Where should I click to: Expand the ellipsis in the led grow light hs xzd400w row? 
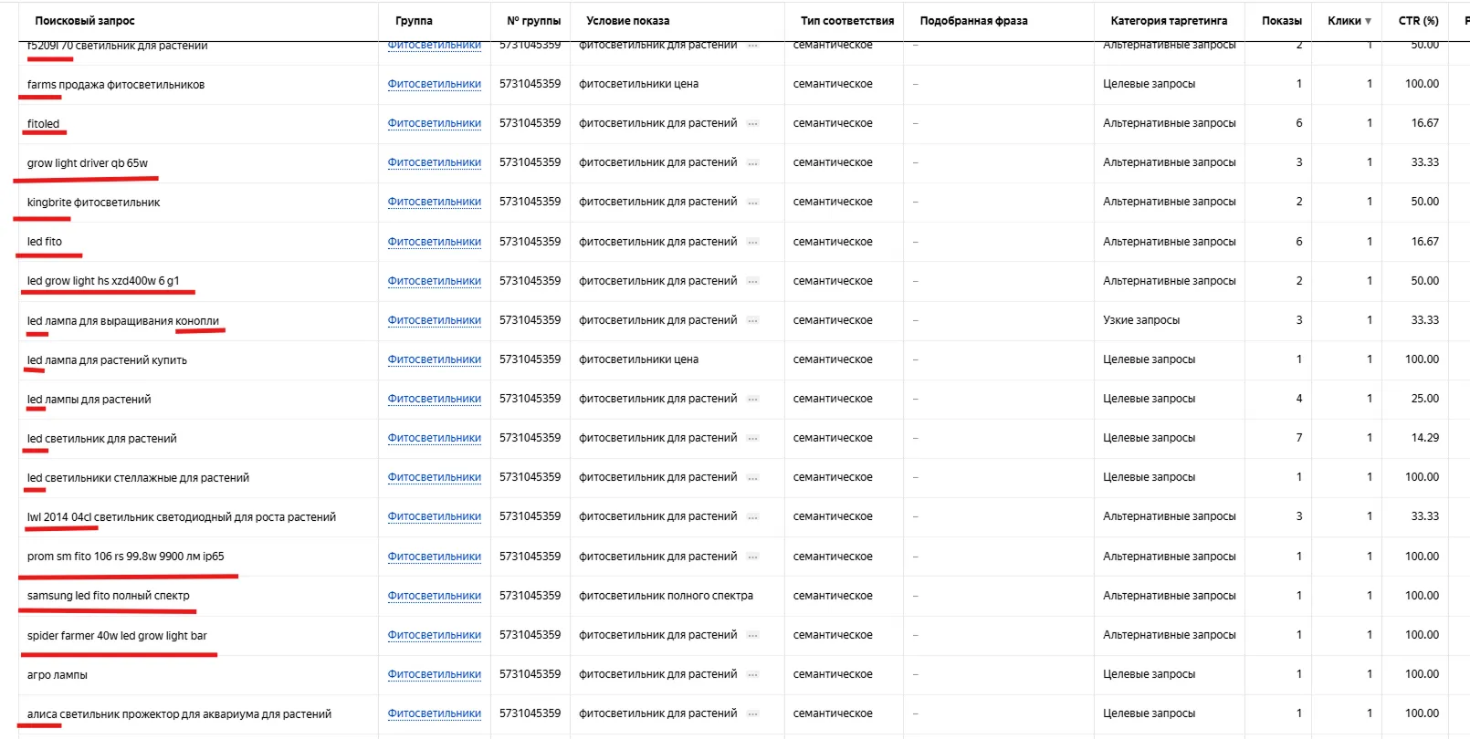coord(752,281)
